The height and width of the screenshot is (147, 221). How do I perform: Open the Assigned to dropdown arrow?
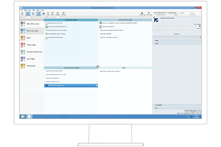click(x=200, y=37)
